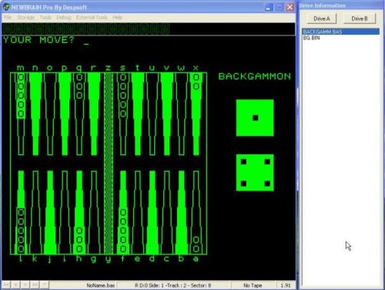Click board point label x
Image resolution: width=385 pixels, height=290 pixels.
click(196, 68)
